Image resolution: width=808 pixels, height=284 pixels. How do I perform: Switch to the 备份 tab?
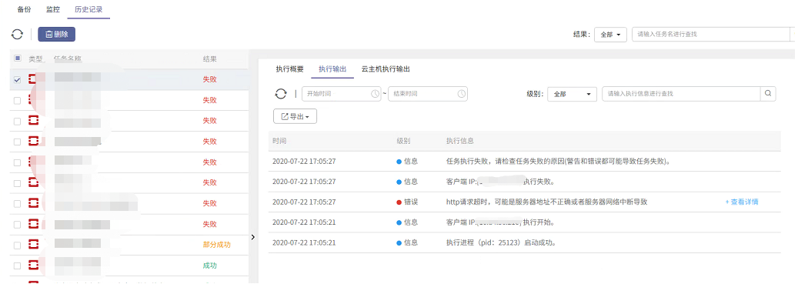click(x=25, y=9)
